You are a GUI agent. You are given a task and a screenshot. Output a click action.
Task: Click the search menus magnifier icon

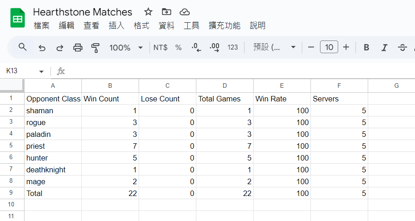point(22,47)
